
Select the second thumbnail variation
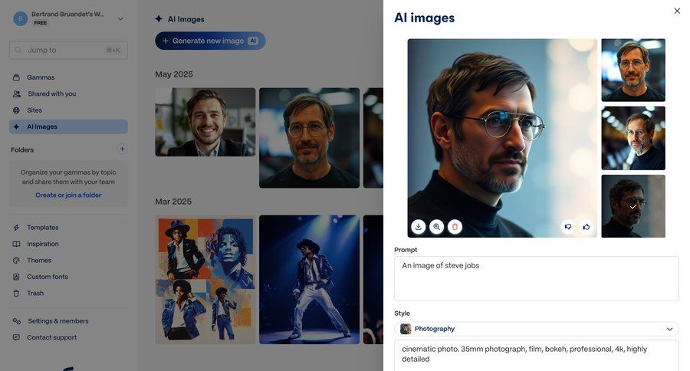pyautogui.click(x=632, y=138)
